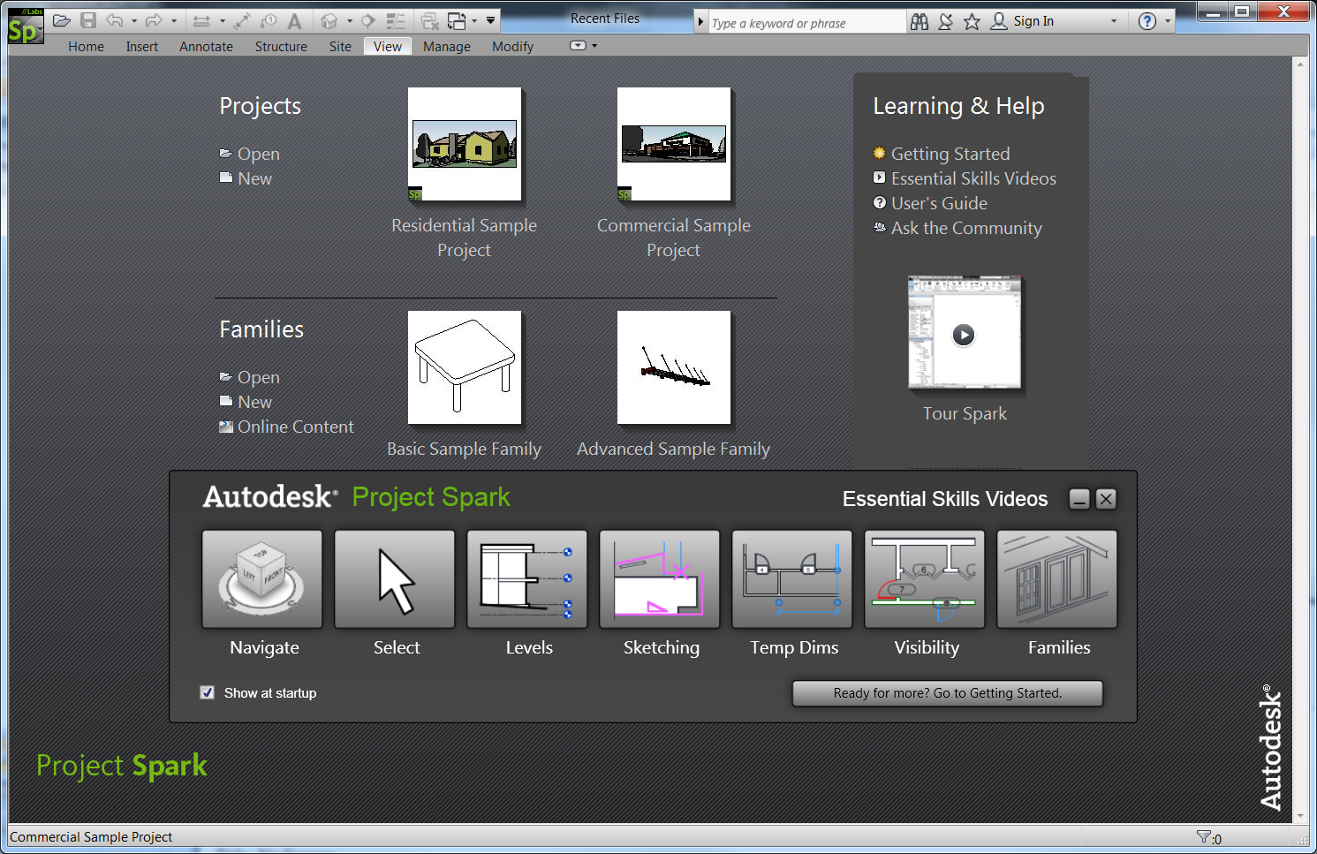Switch to the Insert ribbon tab

coord(141,46)
